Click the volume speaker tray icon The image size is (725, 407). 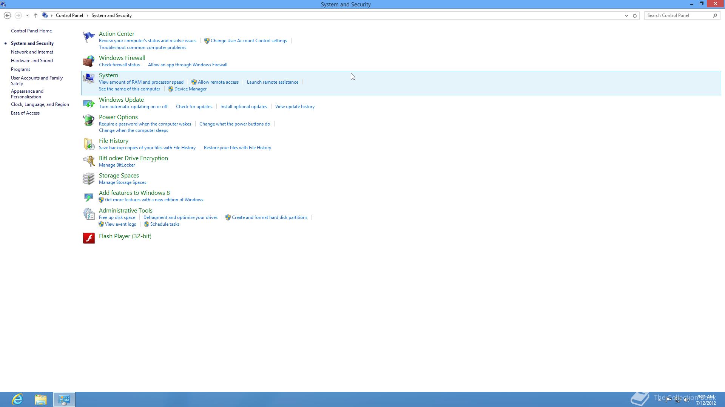[686, 400]
